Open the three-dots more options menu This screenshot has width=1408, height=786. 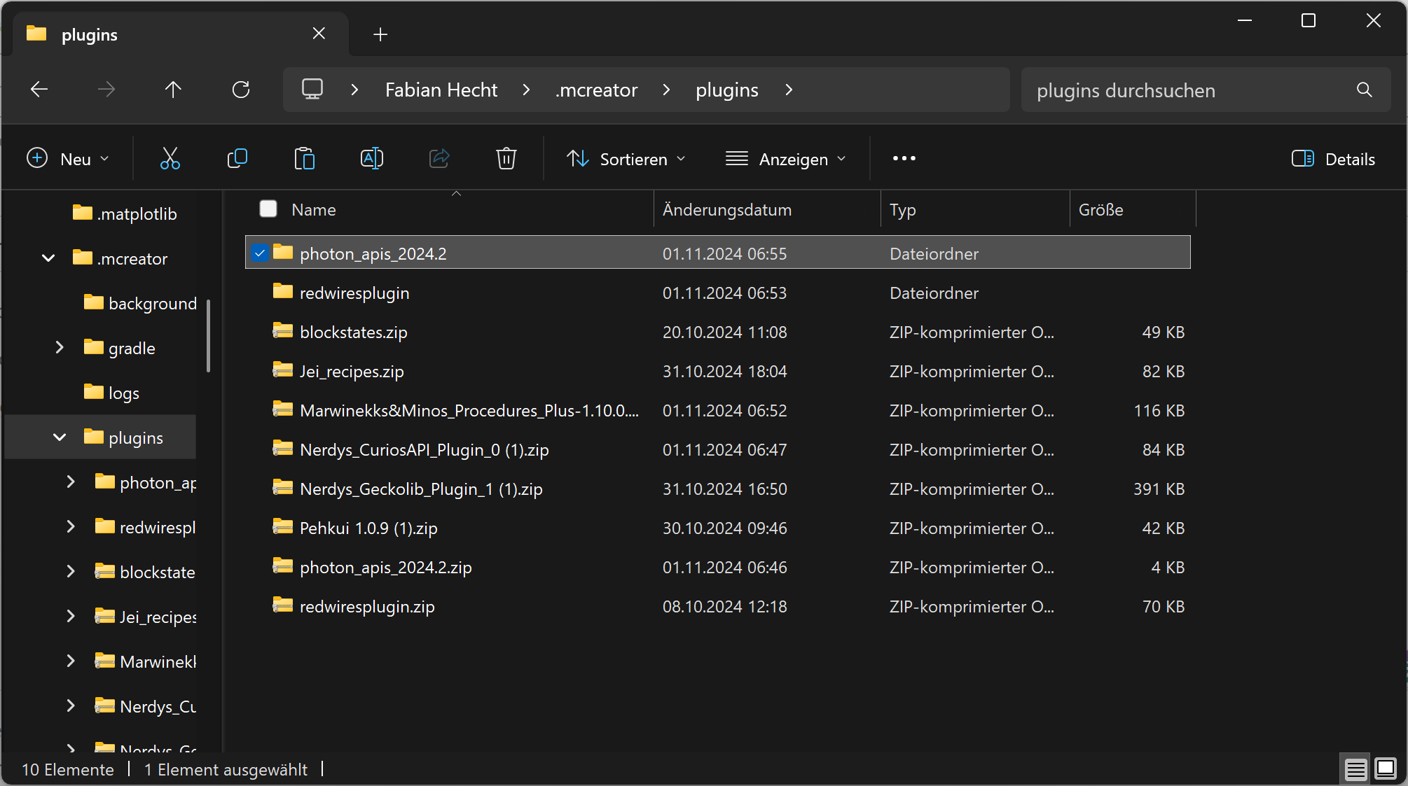coord(904,159)
